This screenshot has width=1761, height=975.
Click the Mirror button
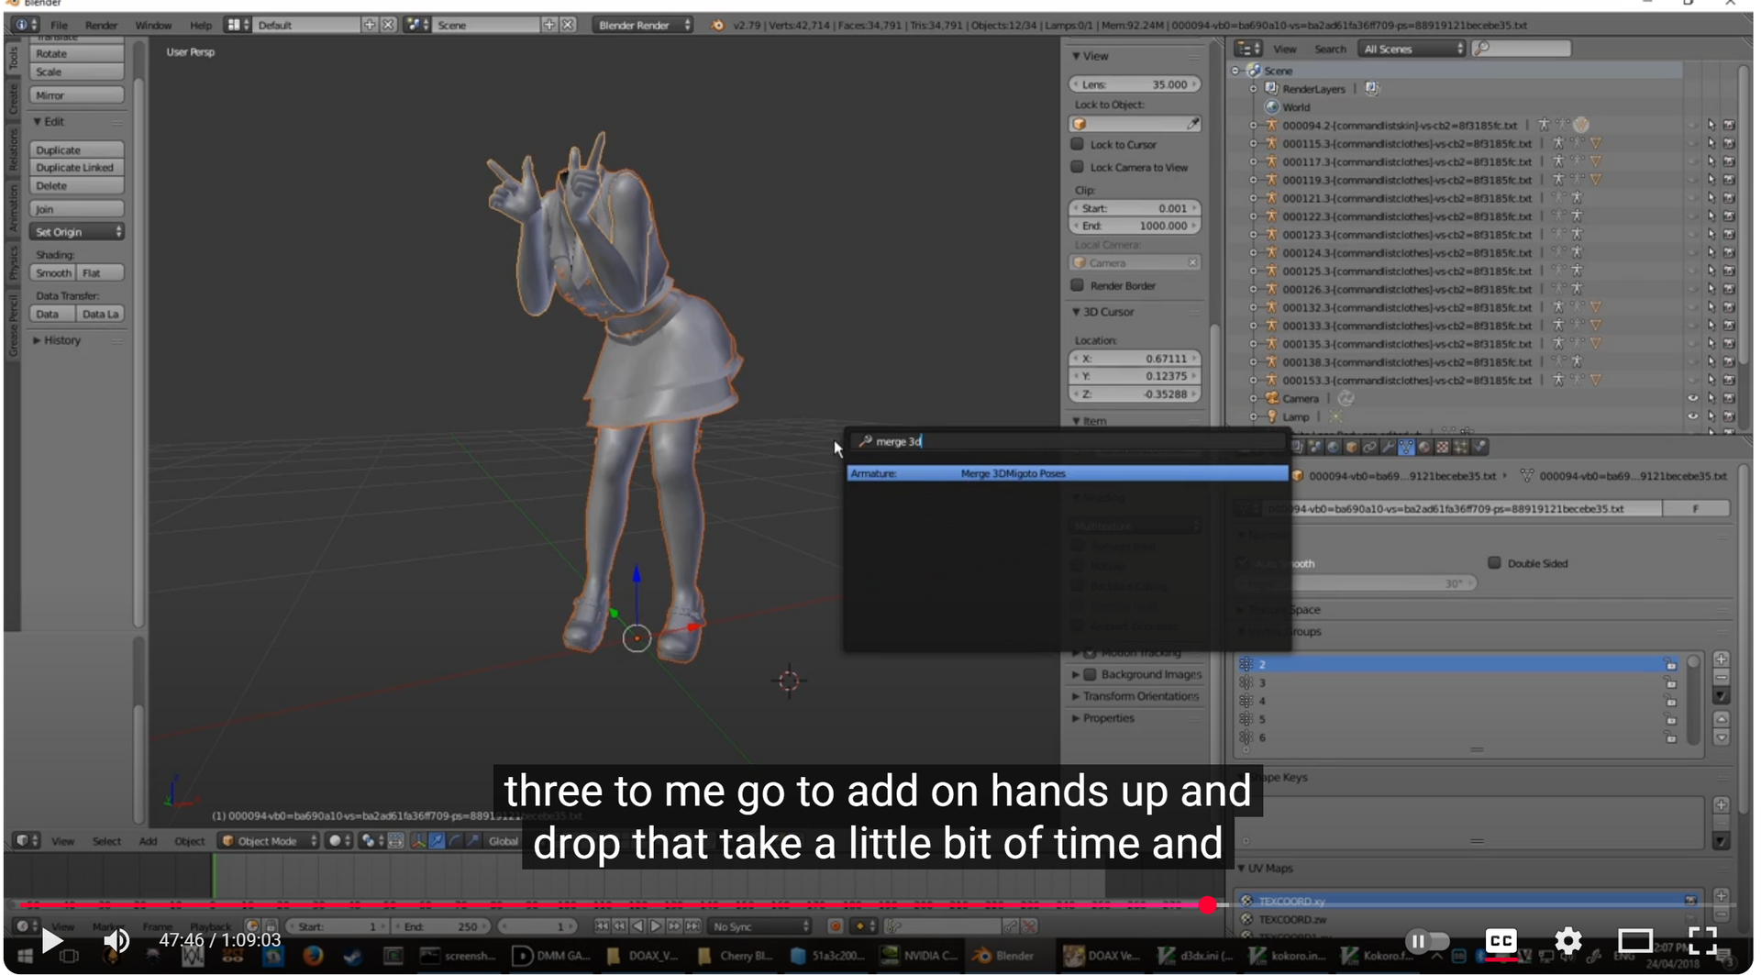click(x=76, y=95)
